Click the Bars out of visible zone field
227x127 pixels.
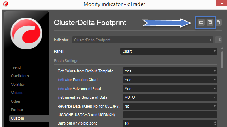pos(170,123)
